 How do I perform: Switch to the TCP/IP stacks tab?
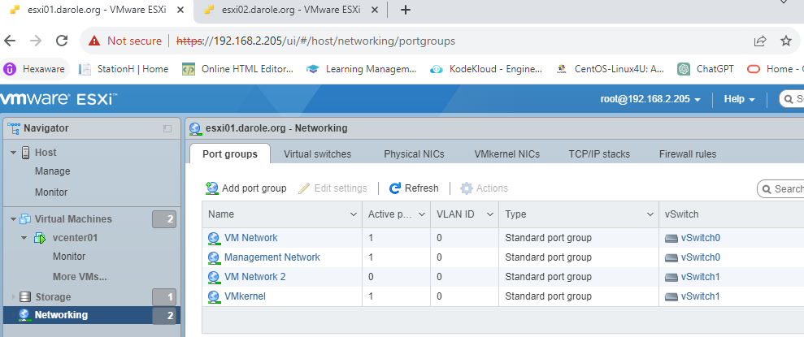click(599, 153)
